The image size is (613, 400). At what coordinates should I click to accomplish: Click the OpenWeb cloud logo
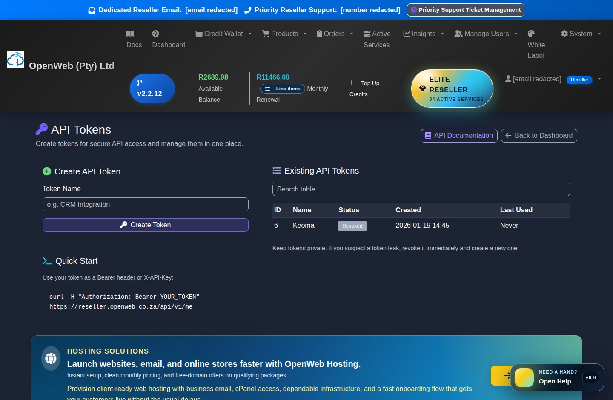pyautogui.click(x=15, y=59)
